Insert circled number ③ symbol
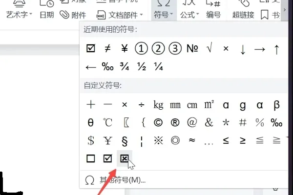The height and width of the screenshot is (195, 293). tap(175, 49)
